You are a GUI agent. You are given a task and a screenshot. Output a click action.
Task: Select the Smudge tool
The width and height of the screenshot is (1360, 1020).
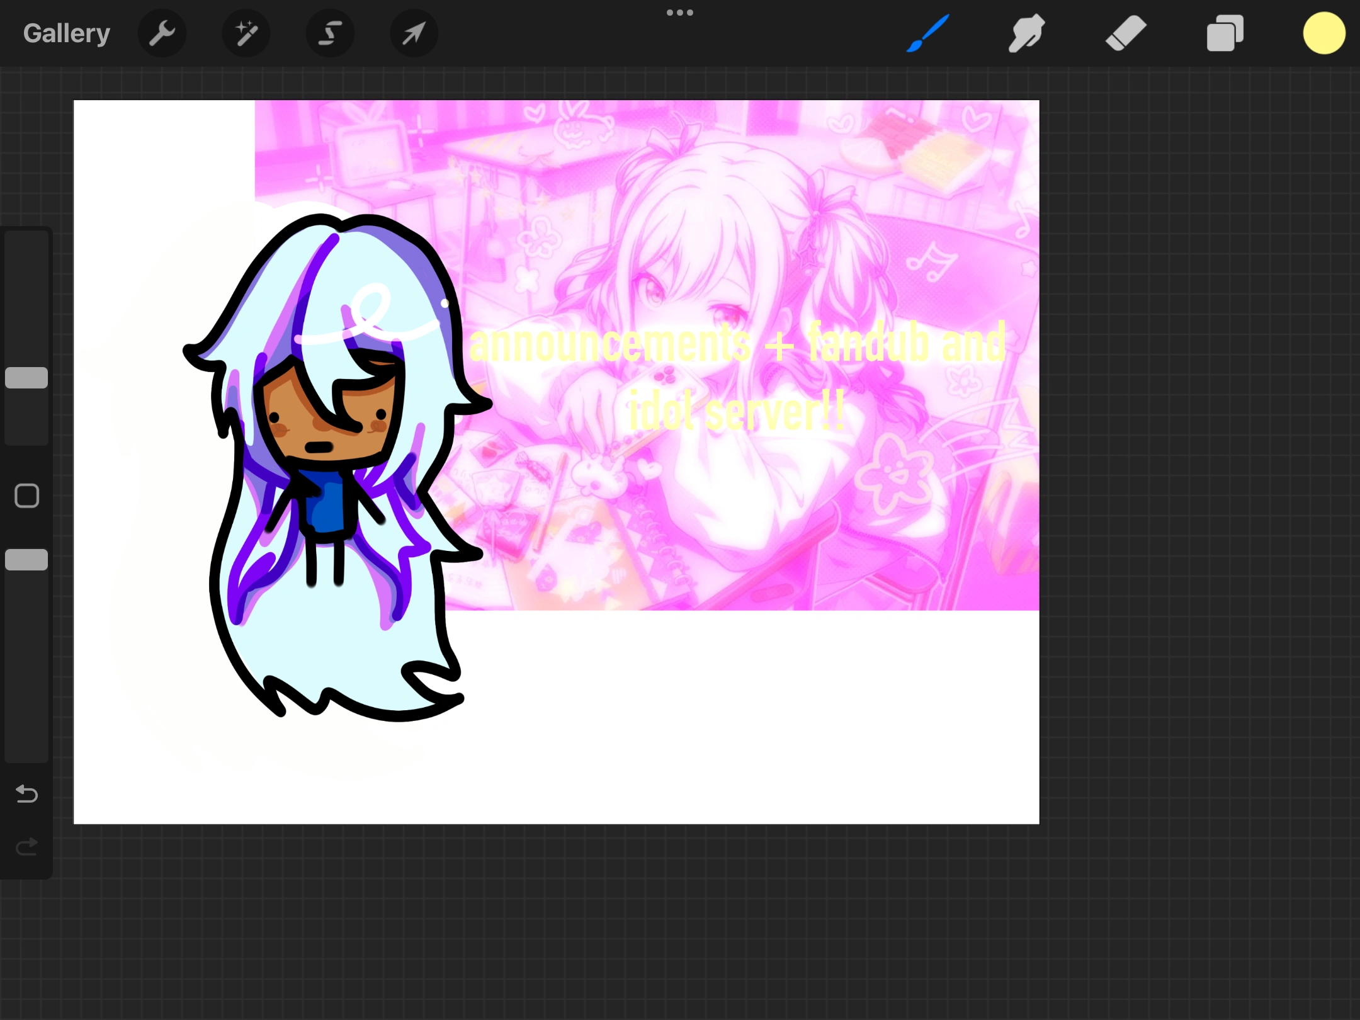pos(1026,33)
